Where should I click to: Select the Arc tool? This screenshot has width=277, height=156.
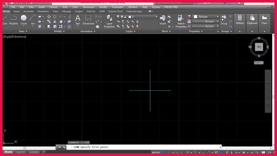point(33,20)
